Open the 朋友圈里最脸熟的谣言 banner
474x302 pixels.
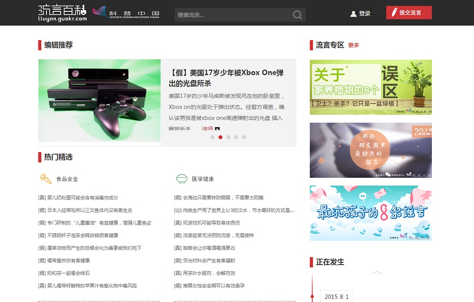[x=371, y=150]
